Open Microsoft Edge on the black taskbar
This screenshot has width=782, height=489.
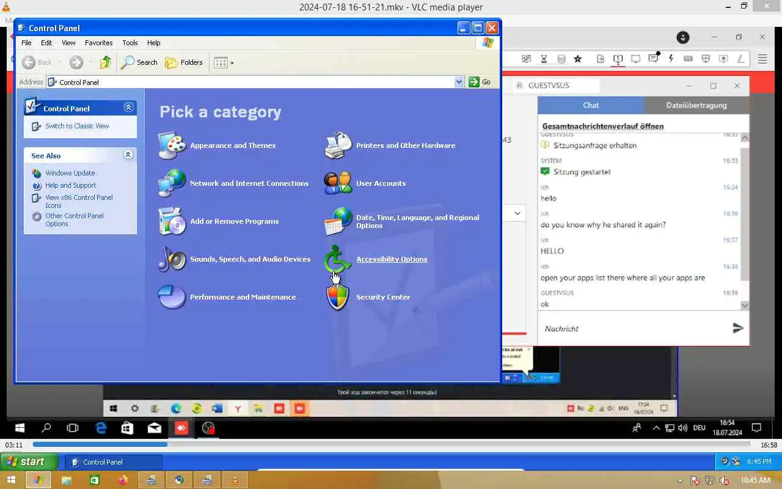coord(101,428)
